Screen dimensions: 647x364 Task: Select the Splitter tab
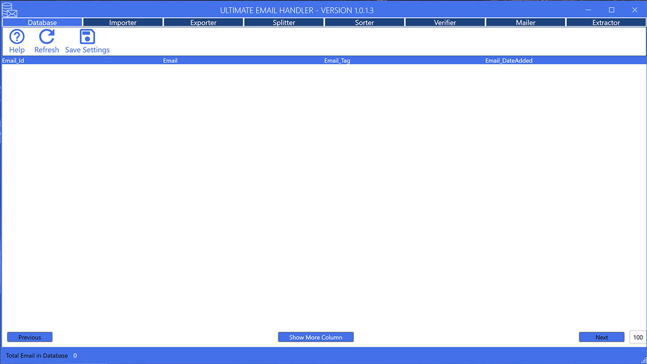tap(284, 22)
